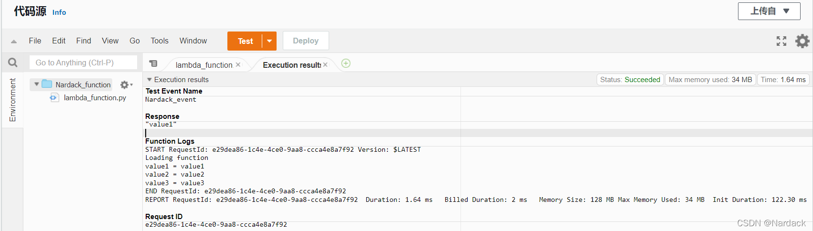Click the Response heading
813x231 pixels.
point(162,116)
